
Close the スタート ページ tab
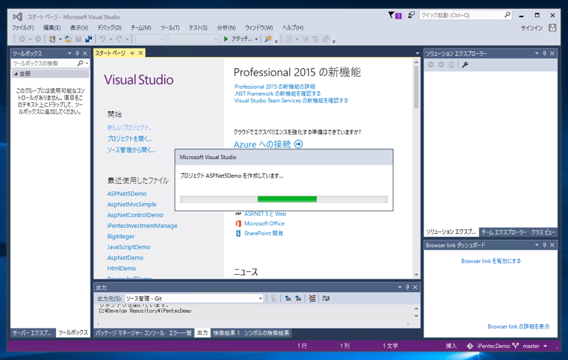click(141, 53)
